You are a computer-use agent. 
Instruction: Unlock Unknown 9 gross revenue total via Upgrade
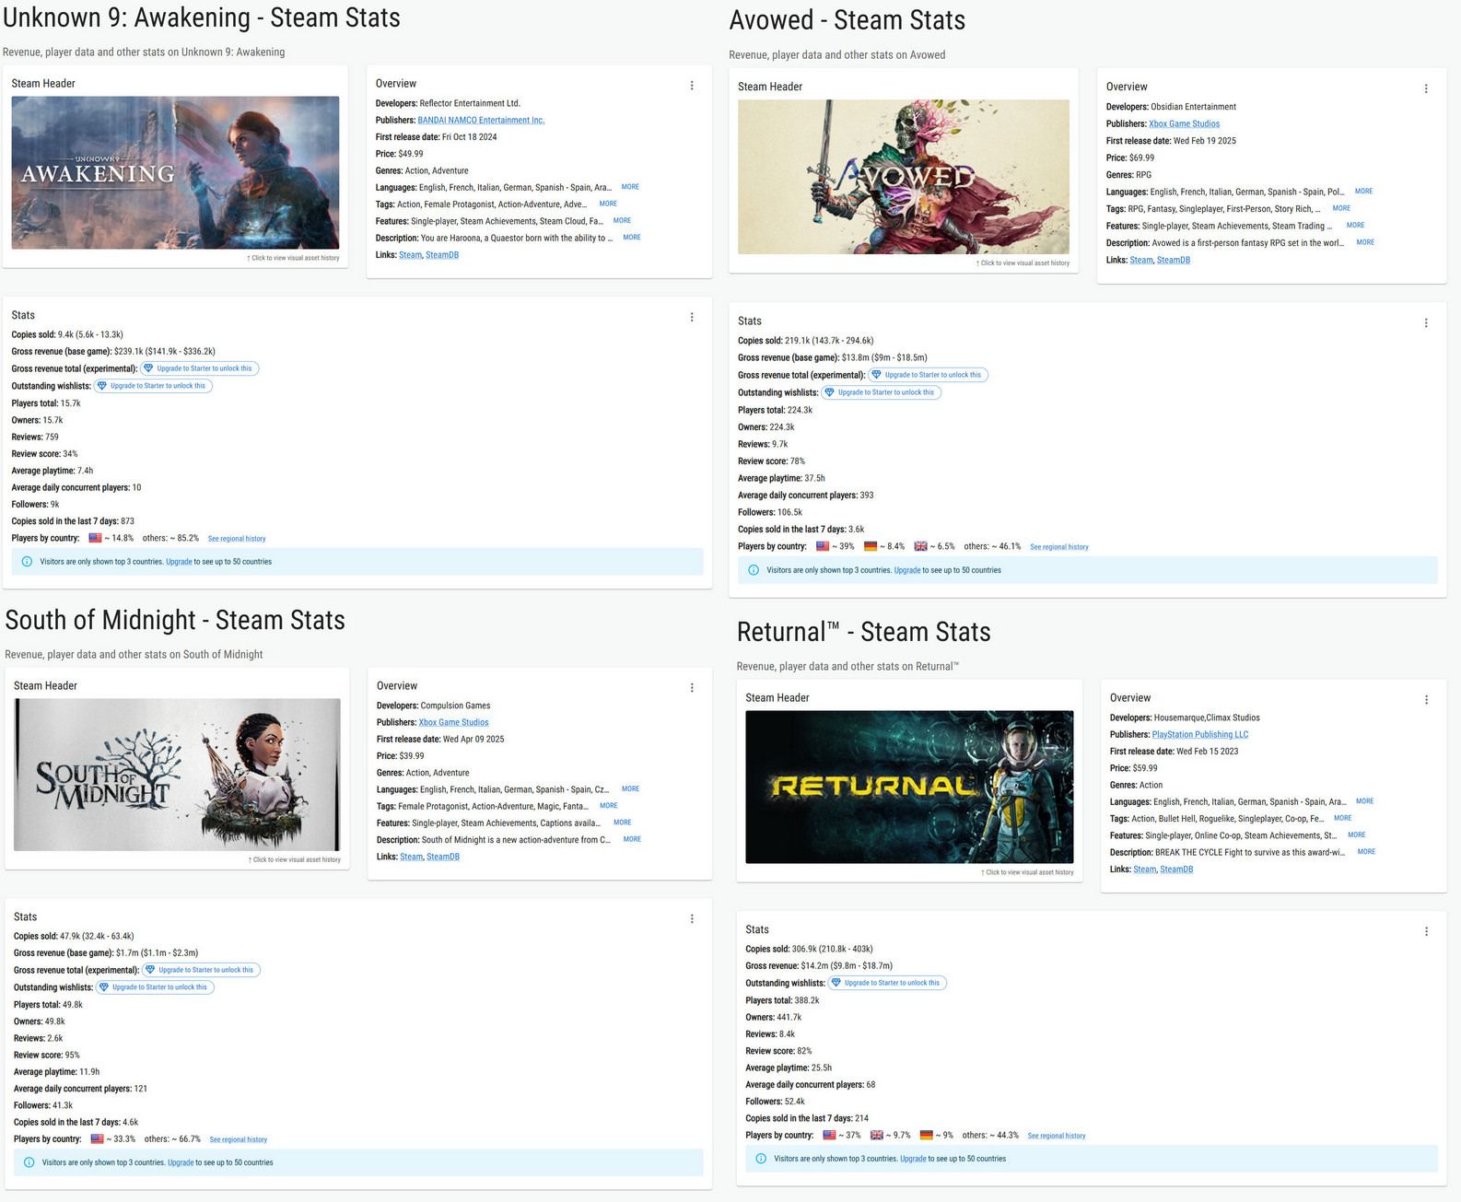[x=200, y=368]
